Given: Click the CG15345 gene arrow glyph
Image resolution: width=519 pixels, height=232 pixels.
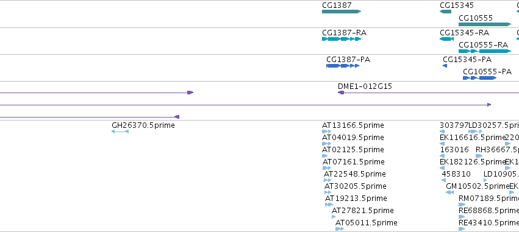Looking at the screenshot, I should 446,12.
